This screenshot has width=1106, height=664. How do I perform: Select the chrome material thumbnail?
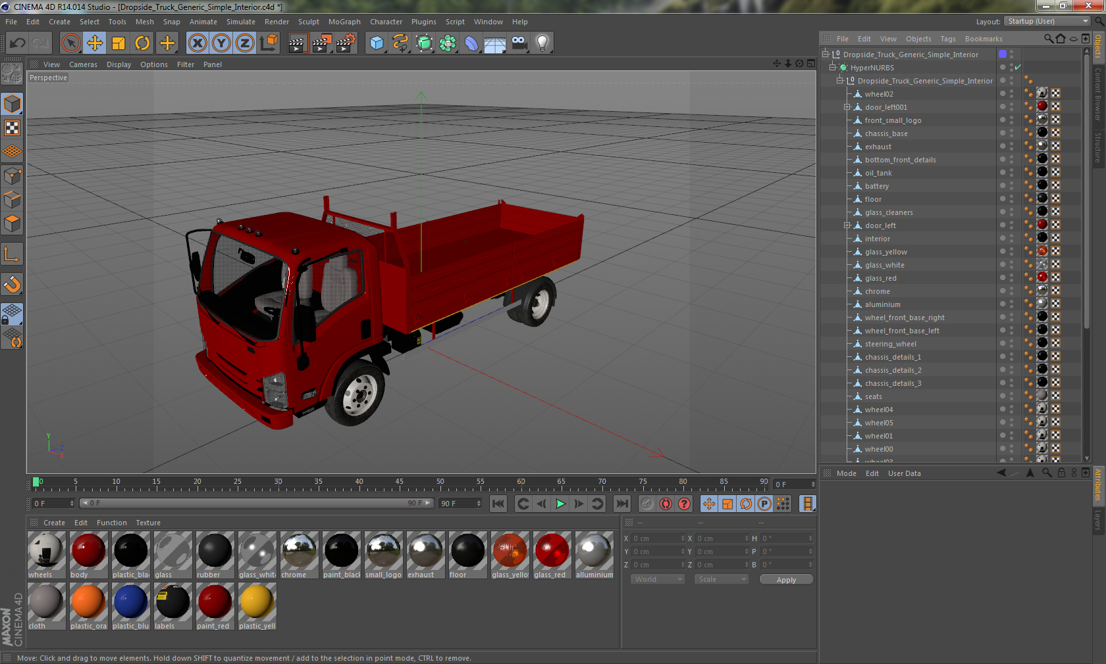coord(299,556)
